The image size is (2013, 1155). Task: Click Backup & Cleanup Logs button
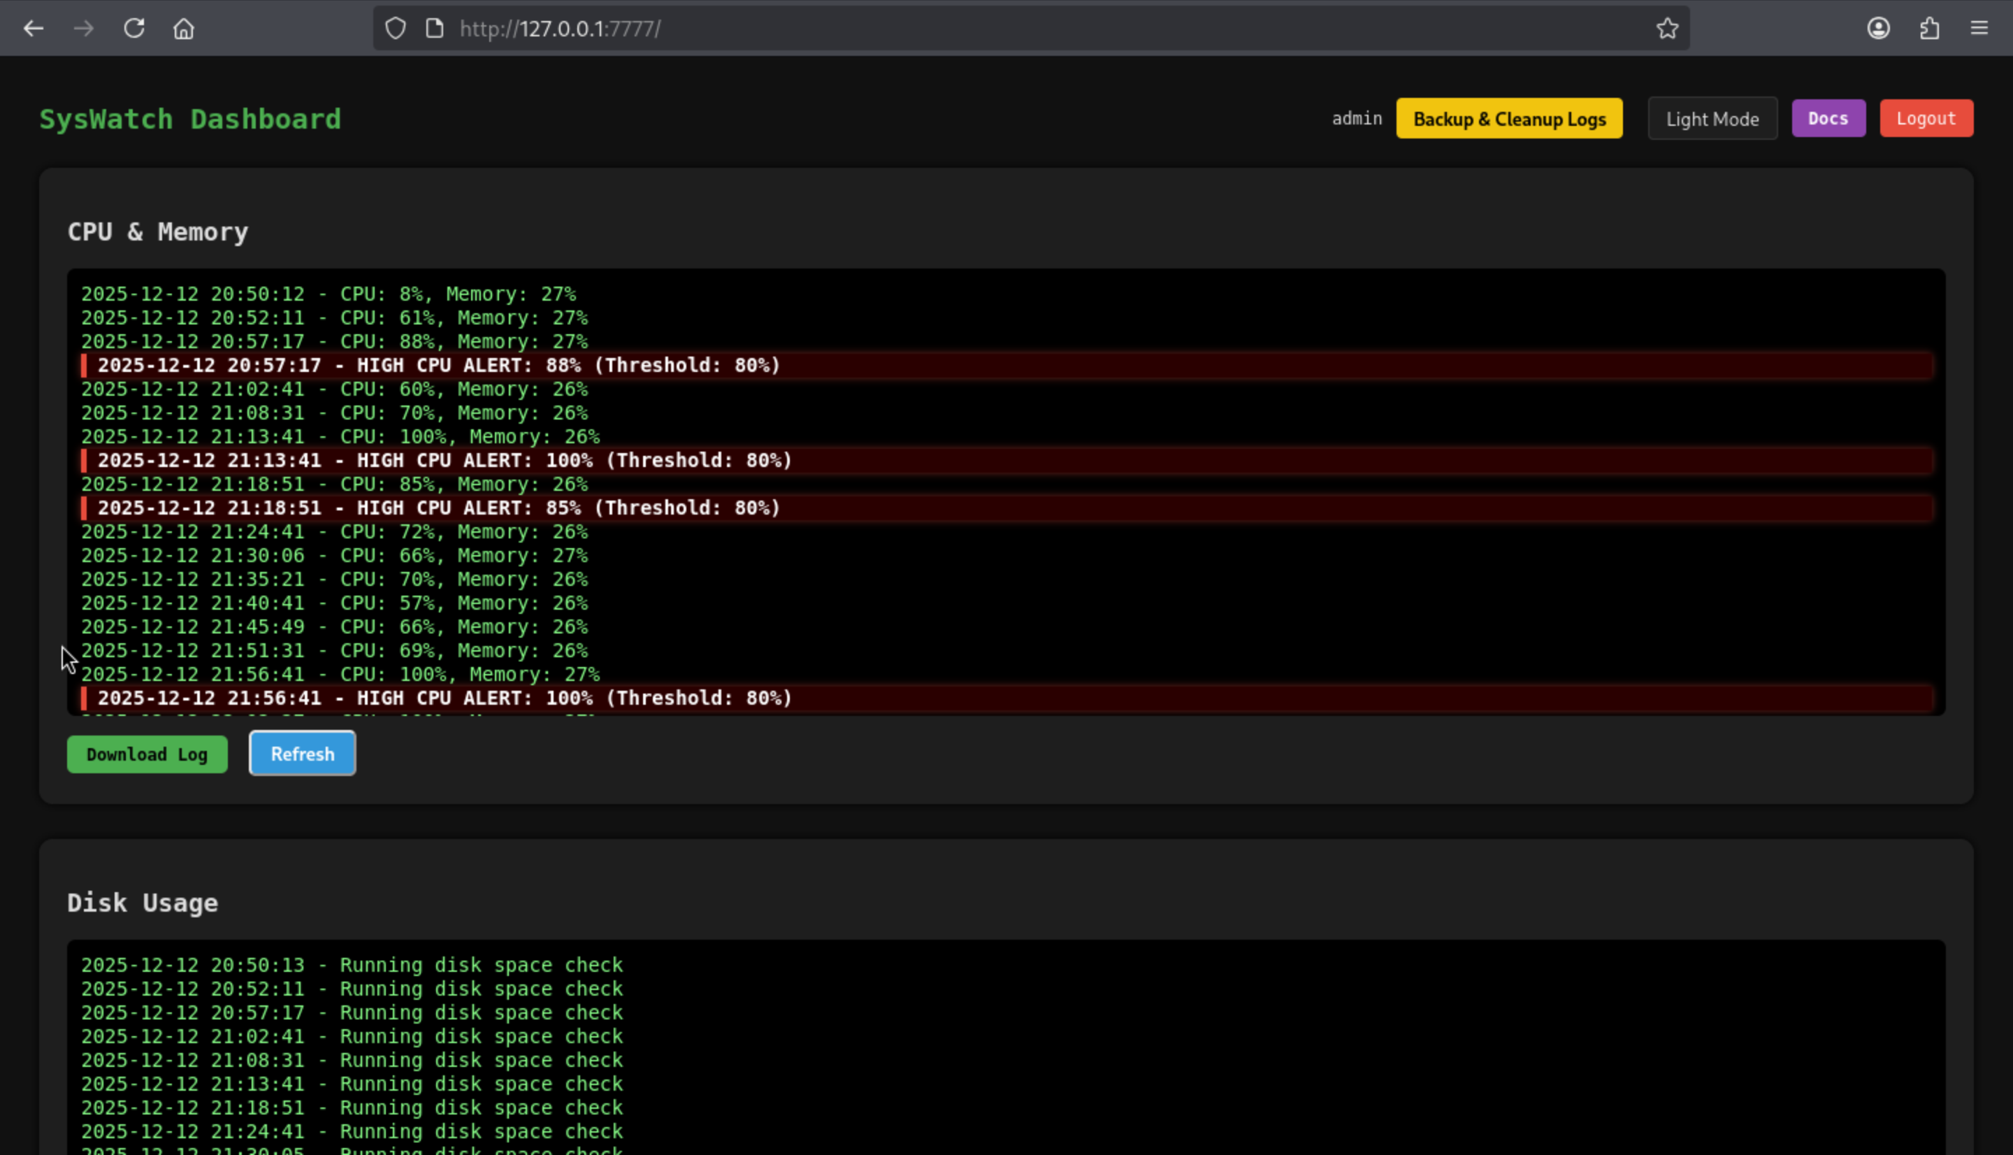click(x=1509, y=119)
